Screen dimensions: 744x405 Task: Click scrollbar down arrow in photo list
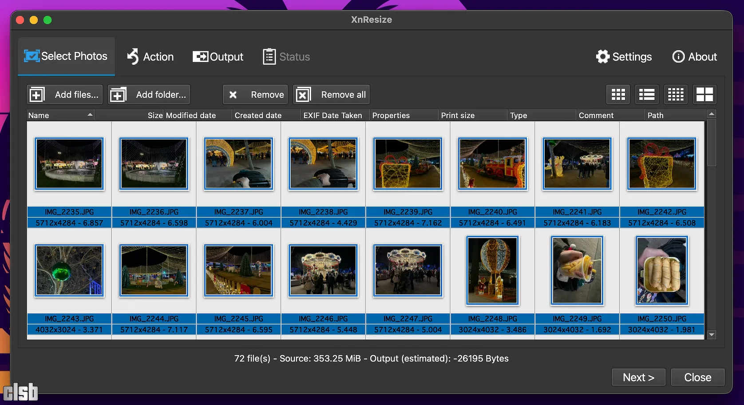click(712, 335)
